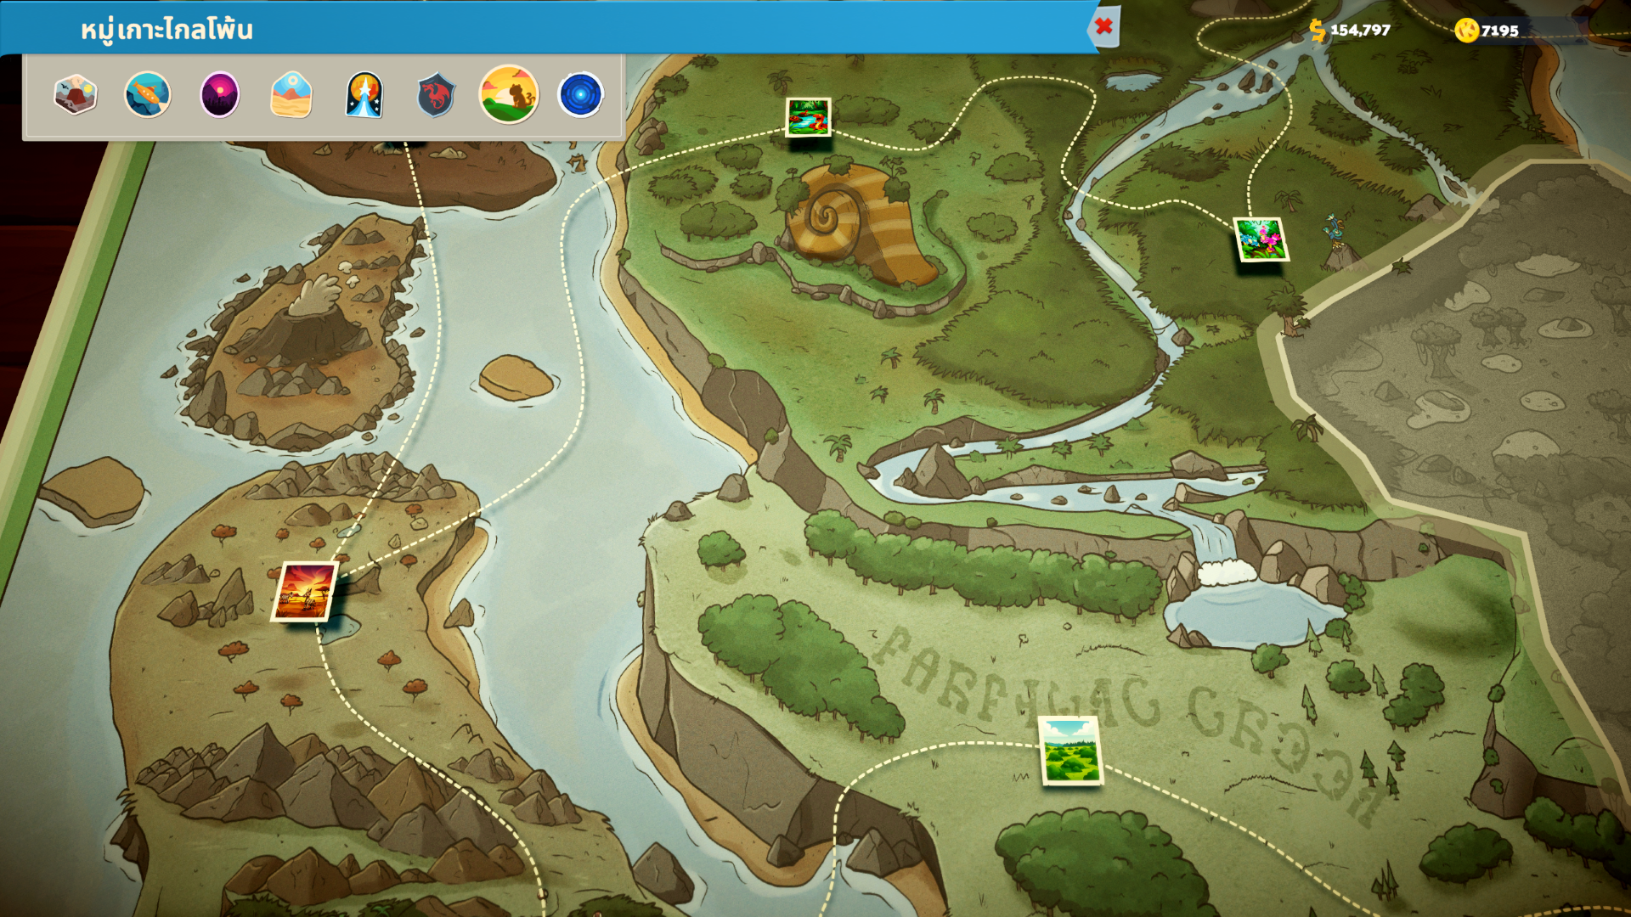This screenshot has width=1631, height=917.
Task: Select the yellow submarine world badge
Action: [148, 94]
